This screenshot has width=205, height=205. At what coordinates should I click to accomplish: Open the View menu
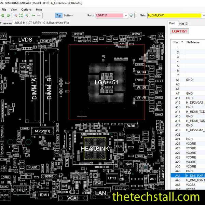click(14, 10)
